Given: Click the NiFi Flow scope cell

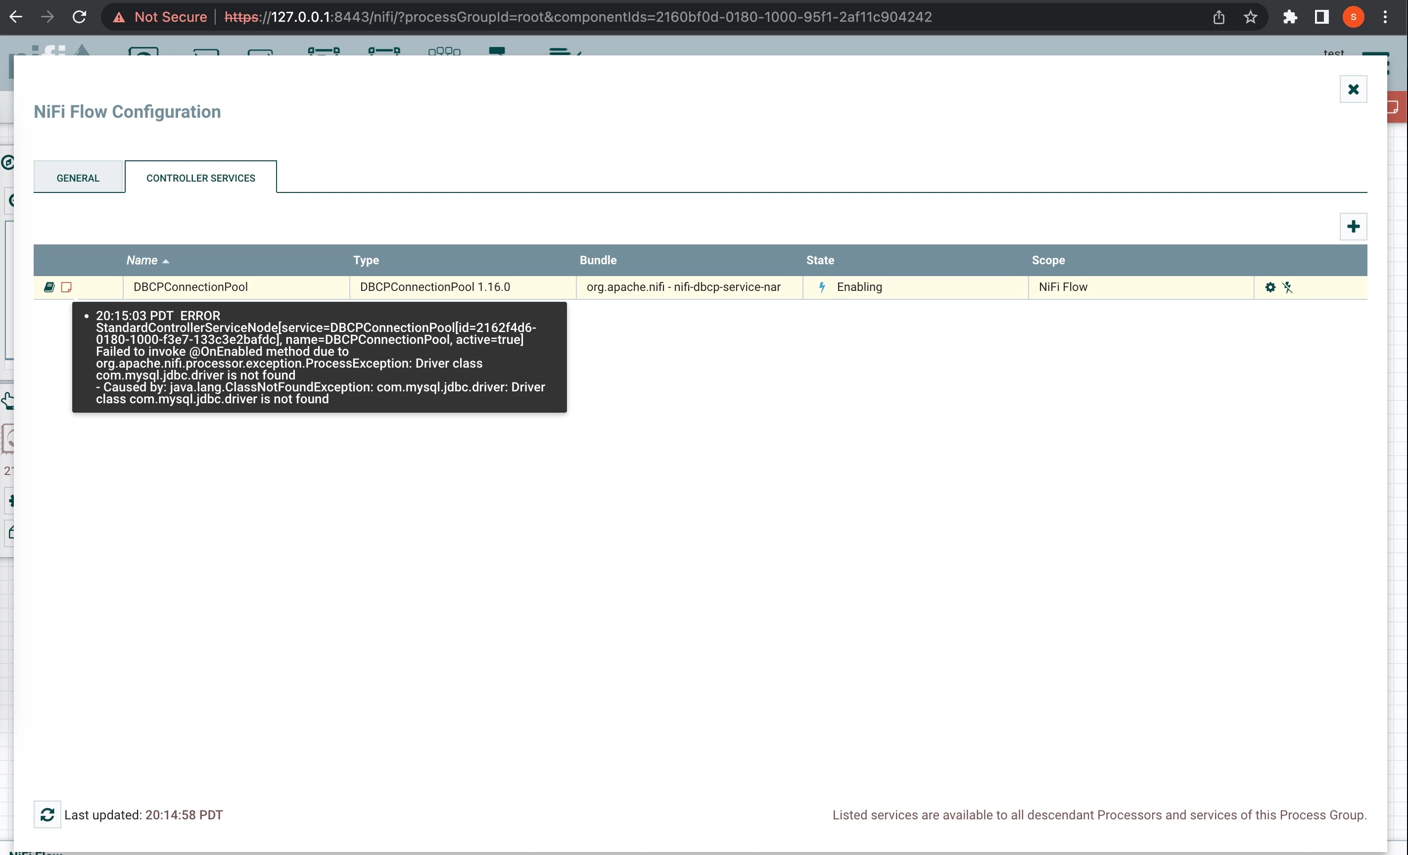Looking at the screenshot, I should pyautogui.click(x=1140, y=287).
